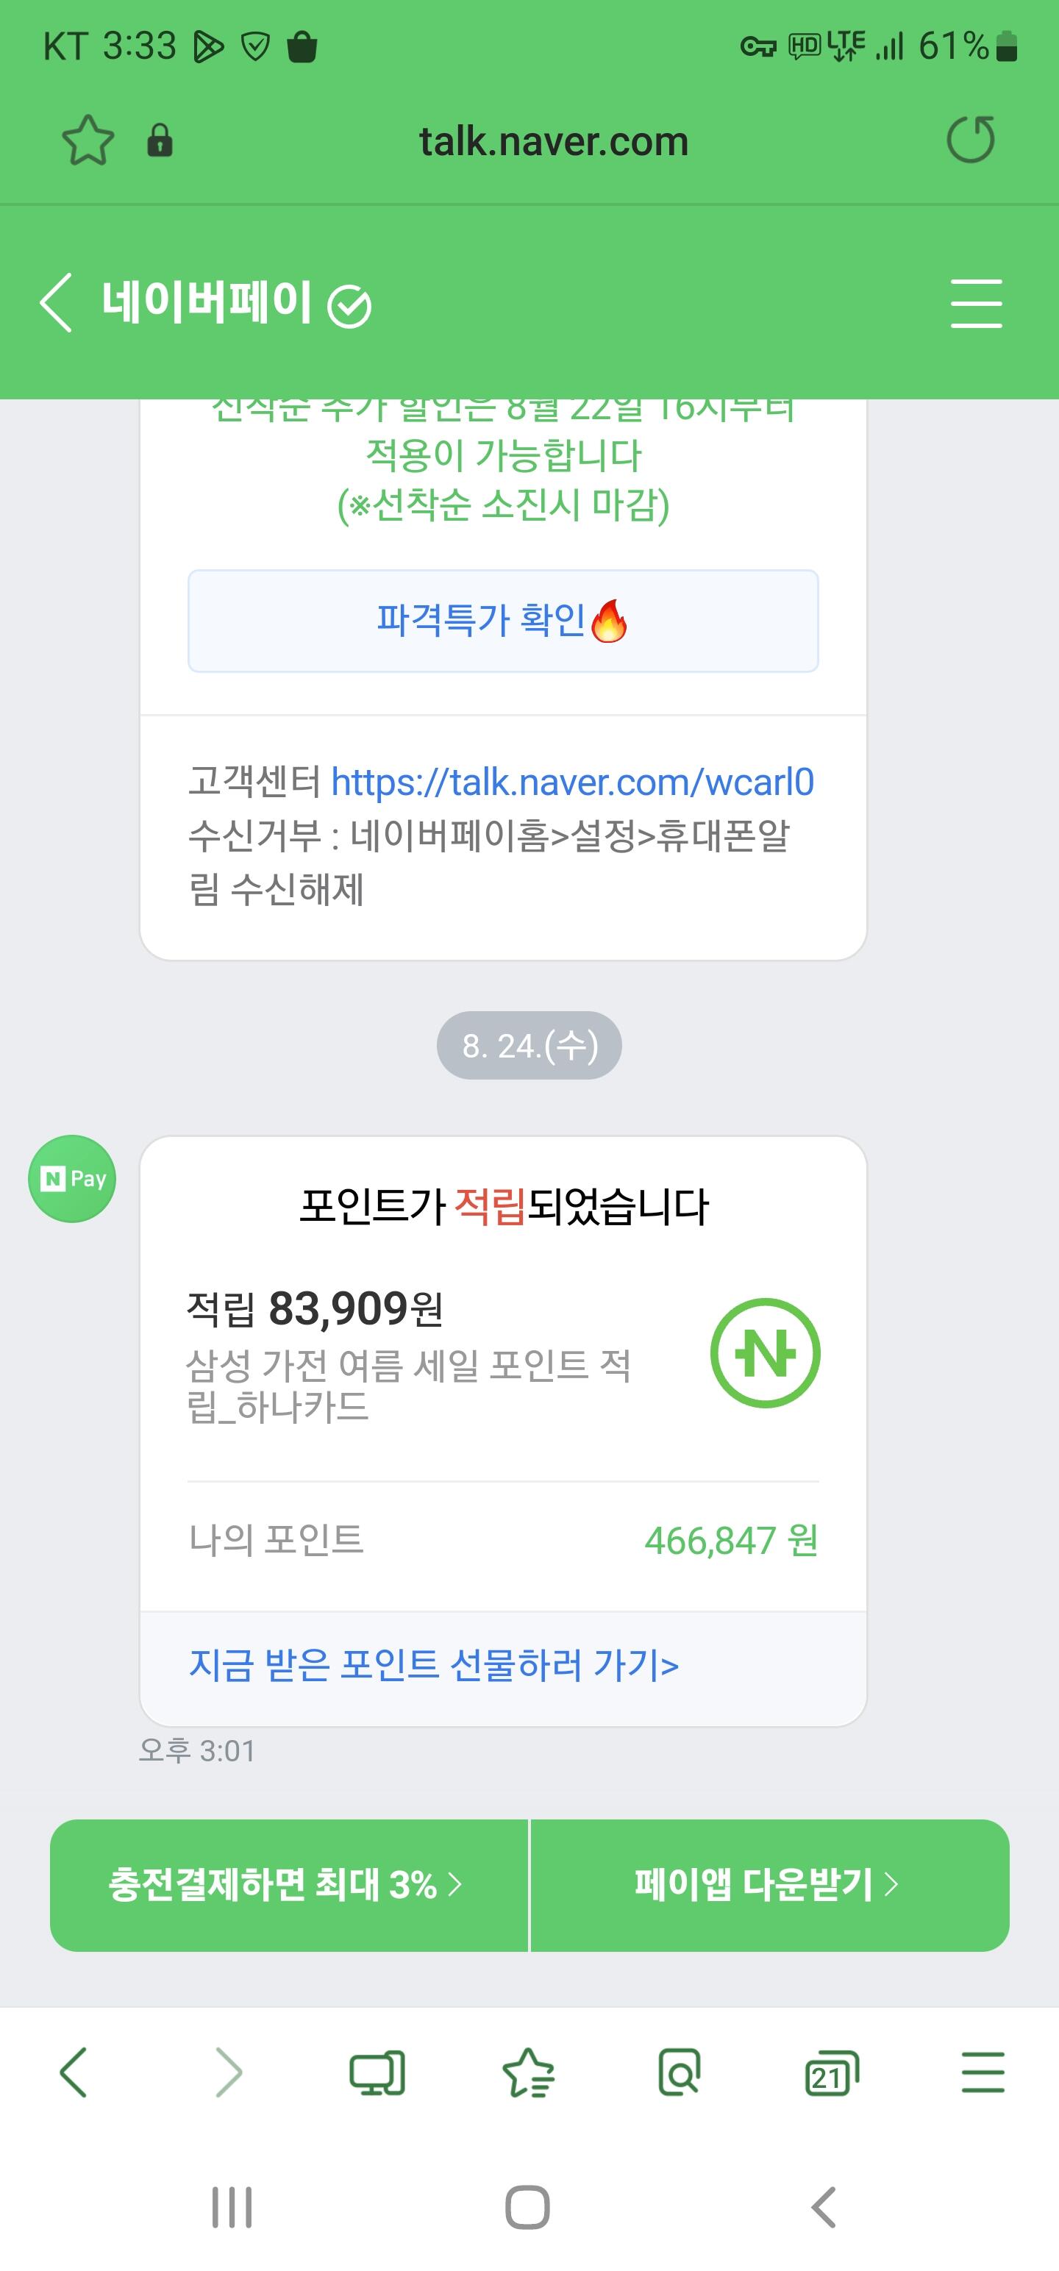Screen dimensions: 1059x2271
Task: Reload page with refresh icon
Action: pos(971,140)
